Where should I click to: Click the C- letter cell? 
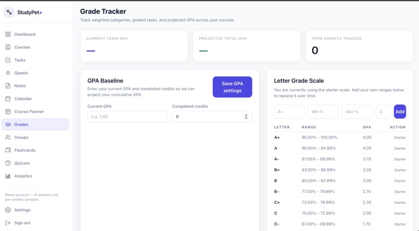(277, 224)
